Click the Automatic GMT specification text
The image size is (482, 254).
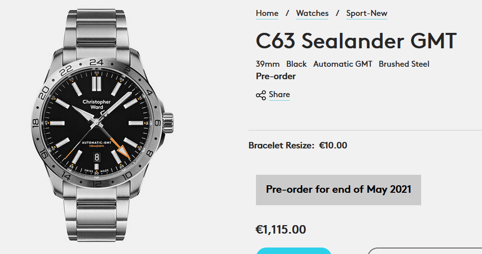[x=342, y=64]
